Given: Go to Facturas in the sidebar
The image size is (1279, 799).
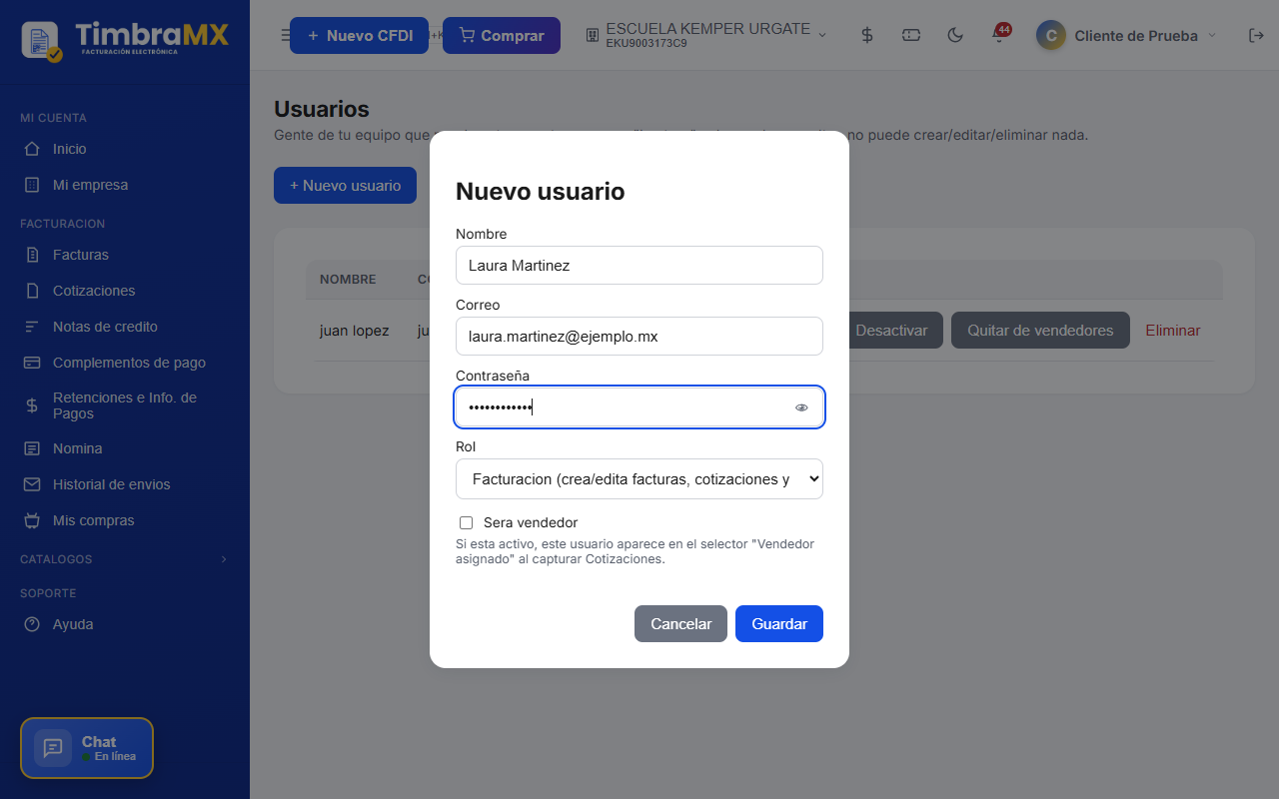Looking at the screenshot, I should pos(81,255).
